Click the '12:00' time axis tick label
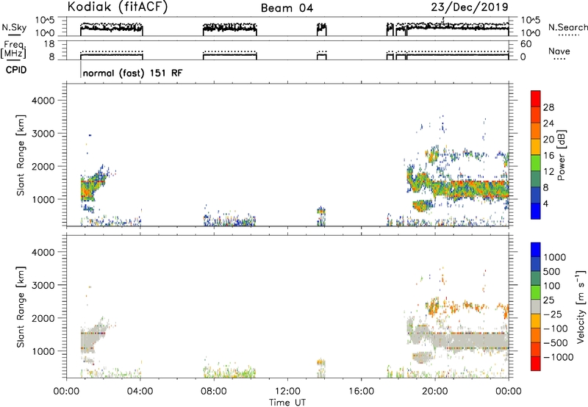This screenshot has height=407, width=588. tap(287, 392)
